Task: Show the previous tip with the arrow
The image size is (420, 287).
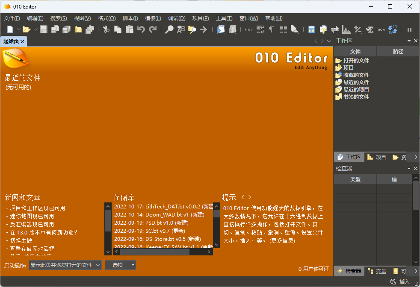Action: point(243,197)
